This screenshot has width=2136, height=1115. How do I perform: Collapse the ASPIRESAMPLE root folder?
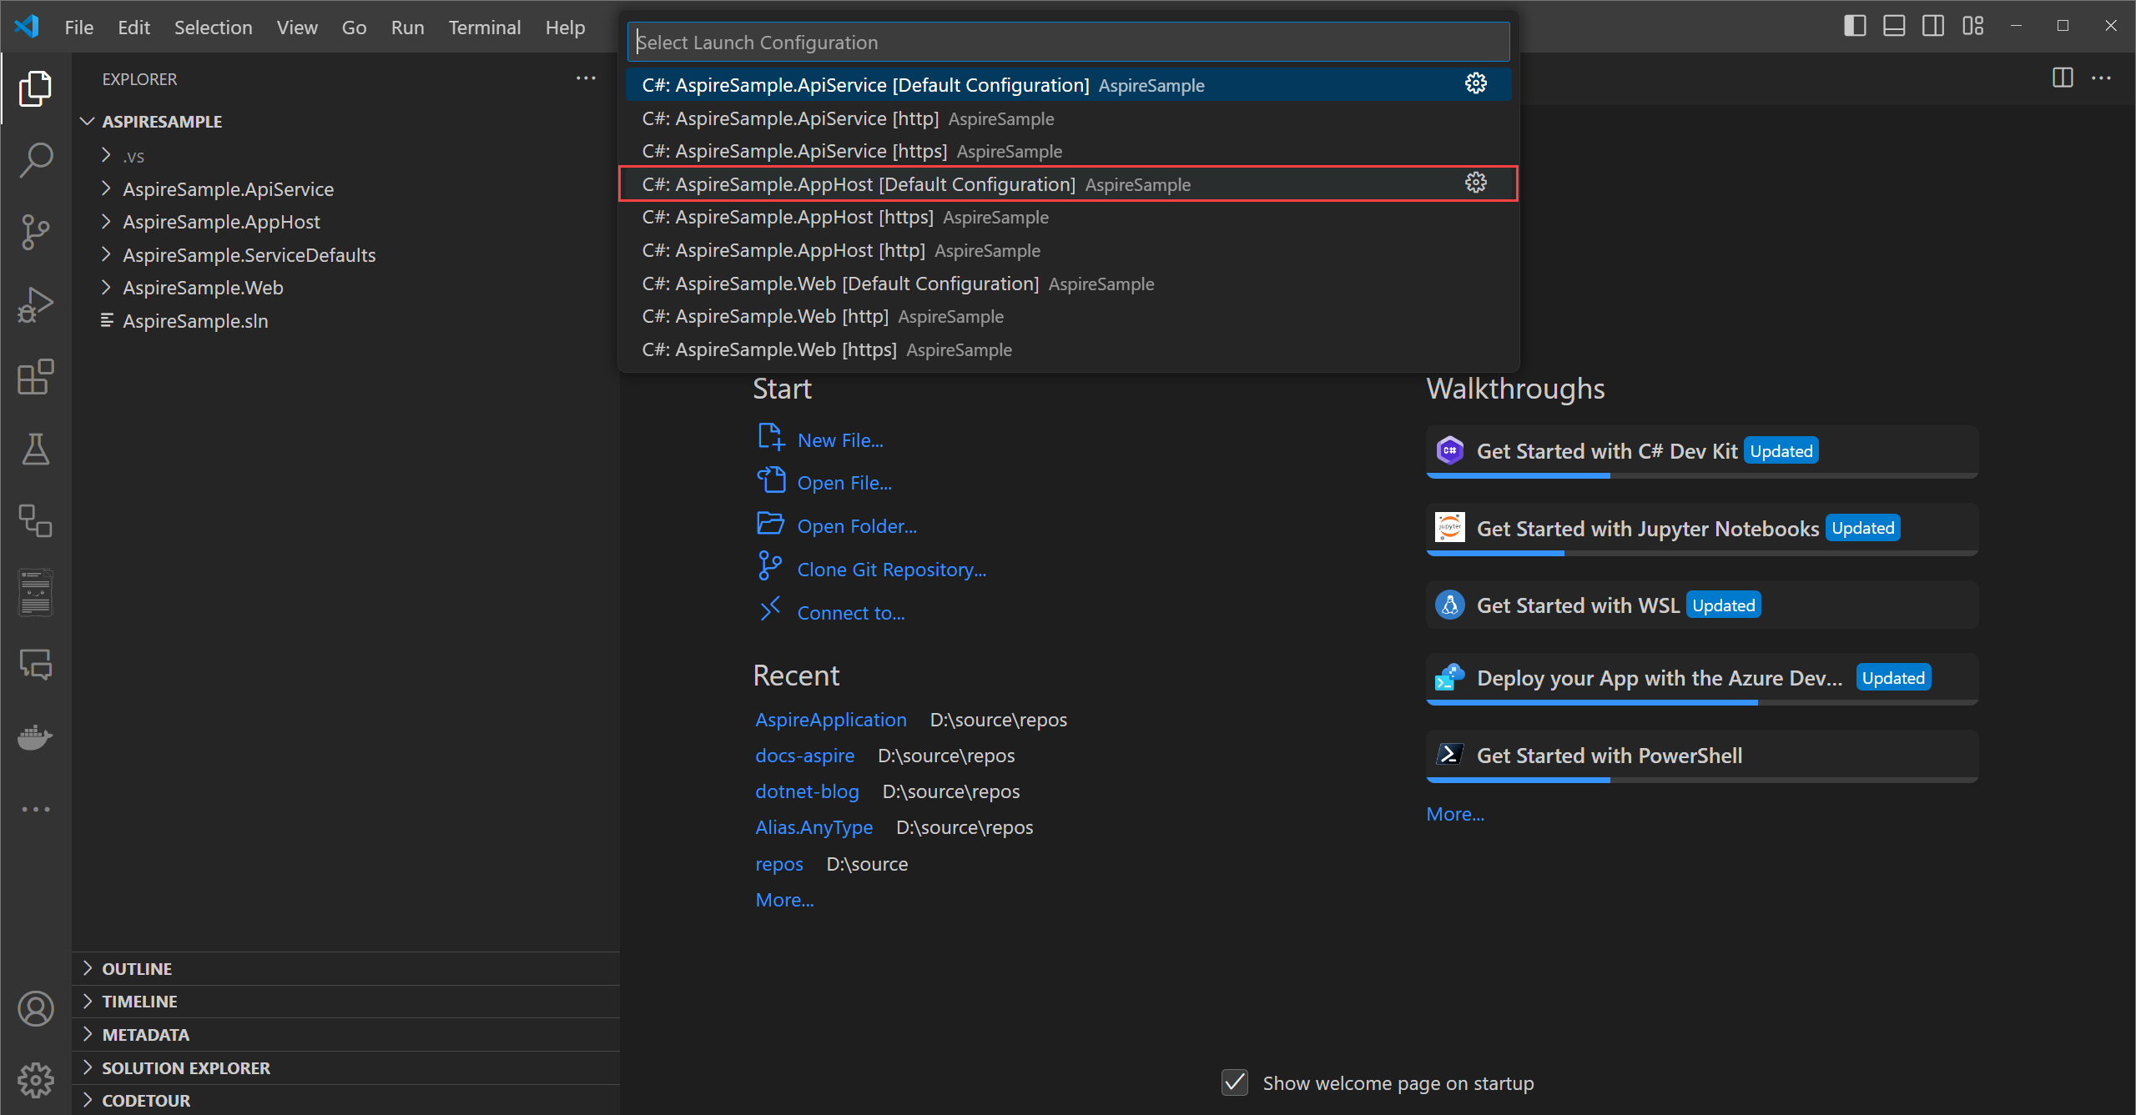(162, 122)
